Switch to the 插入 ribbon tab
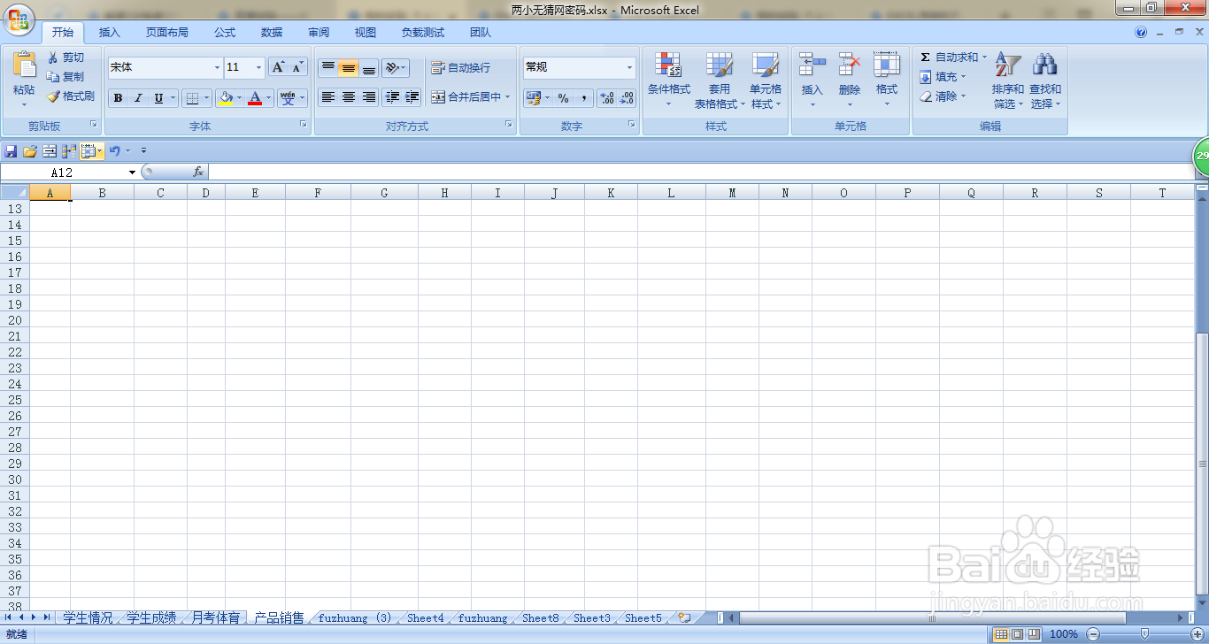 [x=110, y=33]
